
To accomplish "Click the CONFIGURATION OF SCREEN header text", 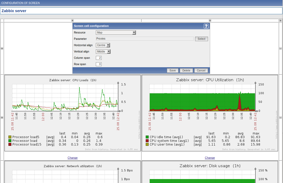I will [x=20, y=3].
